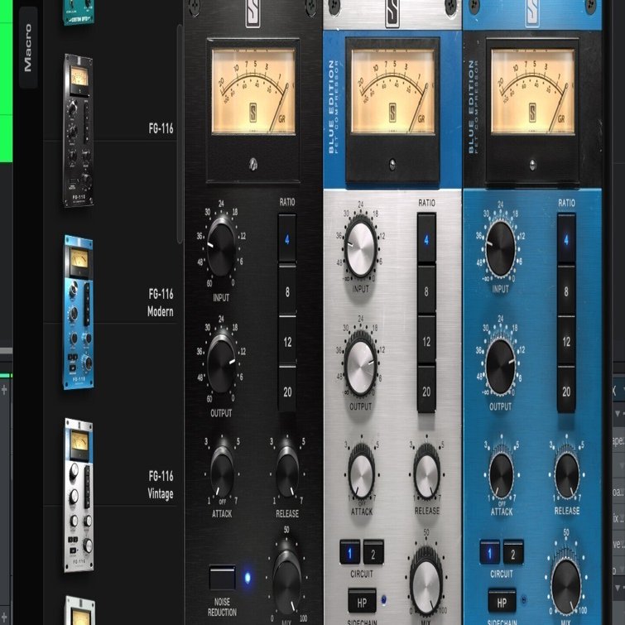Image resolution: width=625 pixels, height=625 pixels.
Task: Click the Slate logo atop the blue module
Action: coord(532,13)
